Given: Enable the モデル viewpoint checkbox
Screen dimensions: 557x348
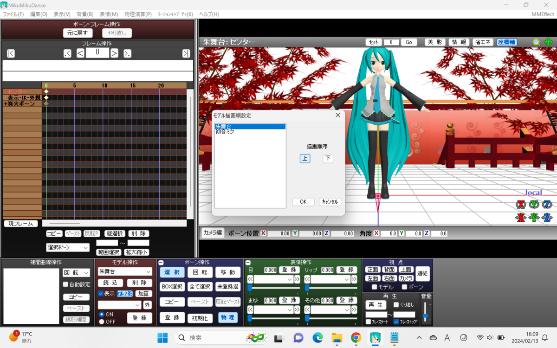Looking at the screenshot, I should [x=375, y=287].
